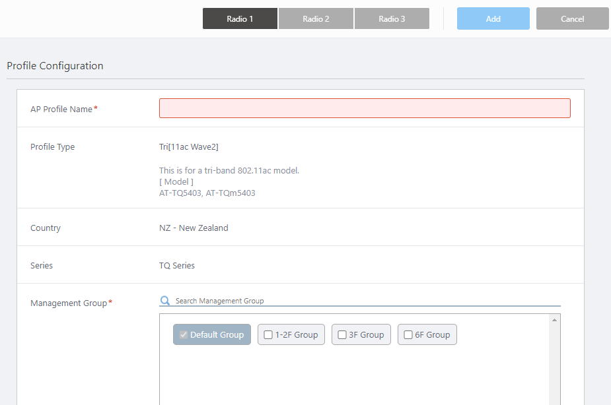Click the NZ - New Zealand country value
Screen dimensions: 611x405
pos(194,228)
